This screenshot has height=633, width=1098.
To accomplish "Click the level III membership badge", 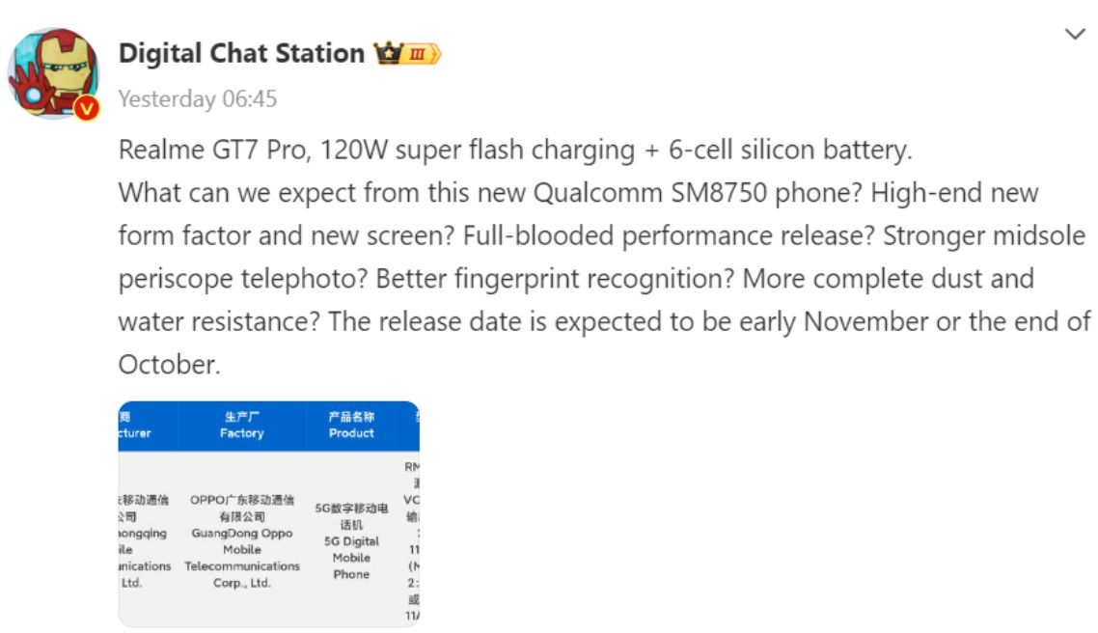I will click(422, 53).
